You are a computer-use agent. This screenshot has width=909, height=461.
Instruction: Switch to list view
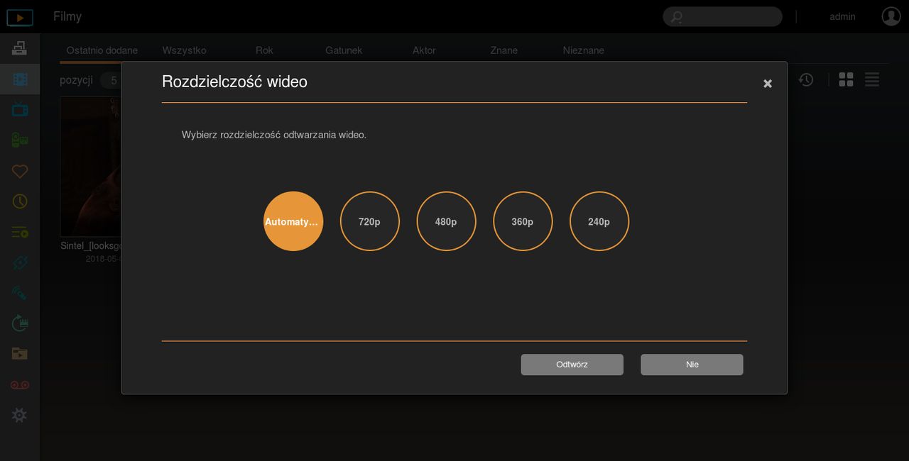[x=872, y=79]
